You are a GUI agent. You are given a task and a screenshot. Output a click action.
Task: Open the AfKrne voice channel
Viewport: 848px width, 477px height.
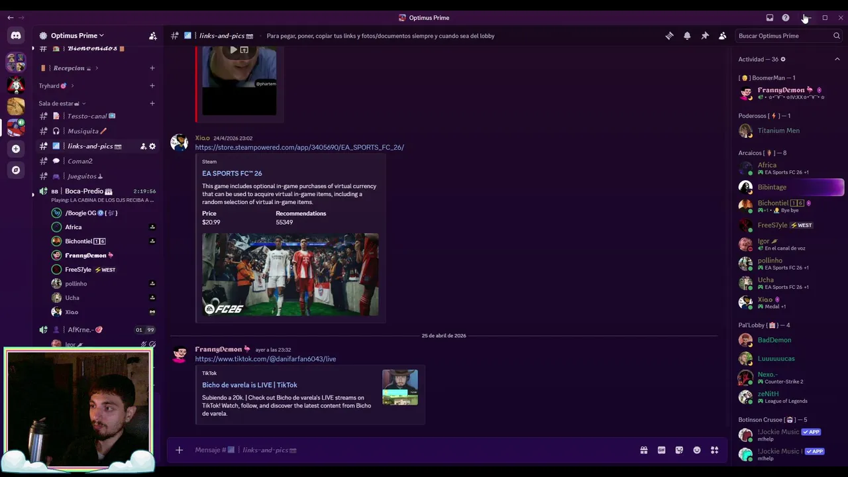pos(96,329)
